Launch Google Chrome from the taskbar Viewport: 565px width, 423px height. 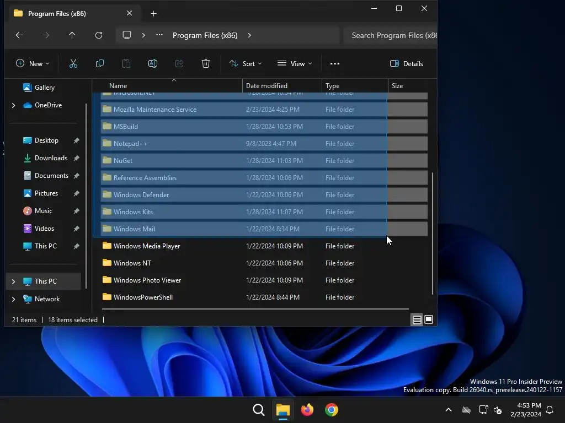332,410
